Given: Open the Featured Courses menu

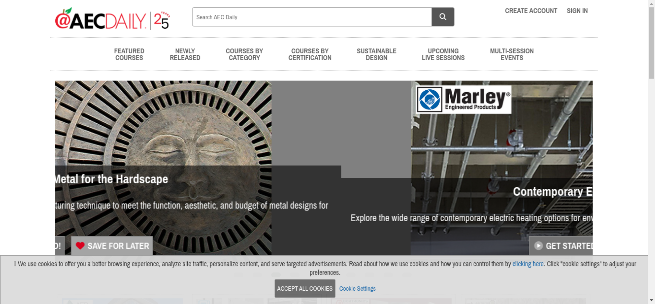Looking at the screenshot, I should pos(129,54).
